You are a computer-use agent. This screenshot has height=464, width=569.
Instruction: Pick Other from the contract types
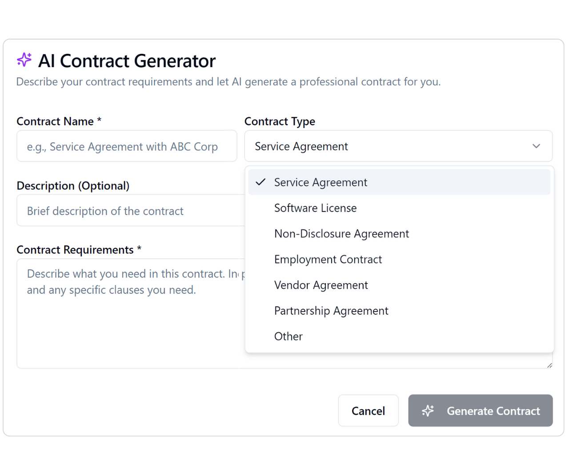tap(399, 336)
